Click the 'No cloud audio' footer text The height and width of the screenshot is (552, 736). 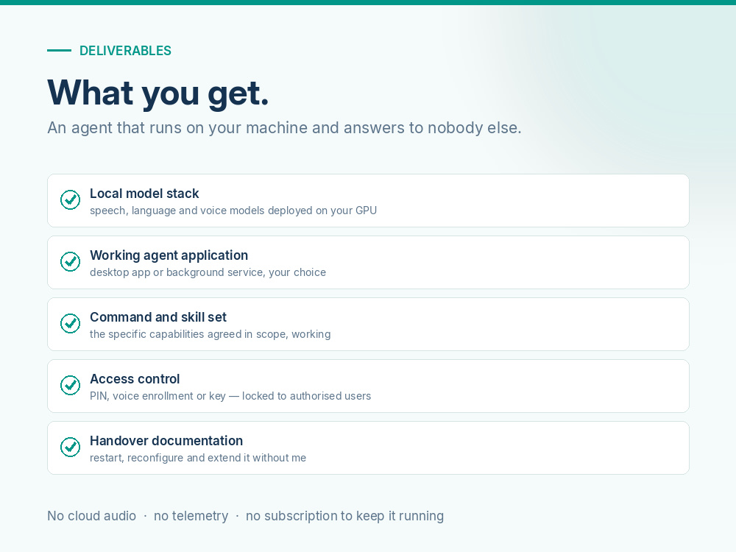91,516
